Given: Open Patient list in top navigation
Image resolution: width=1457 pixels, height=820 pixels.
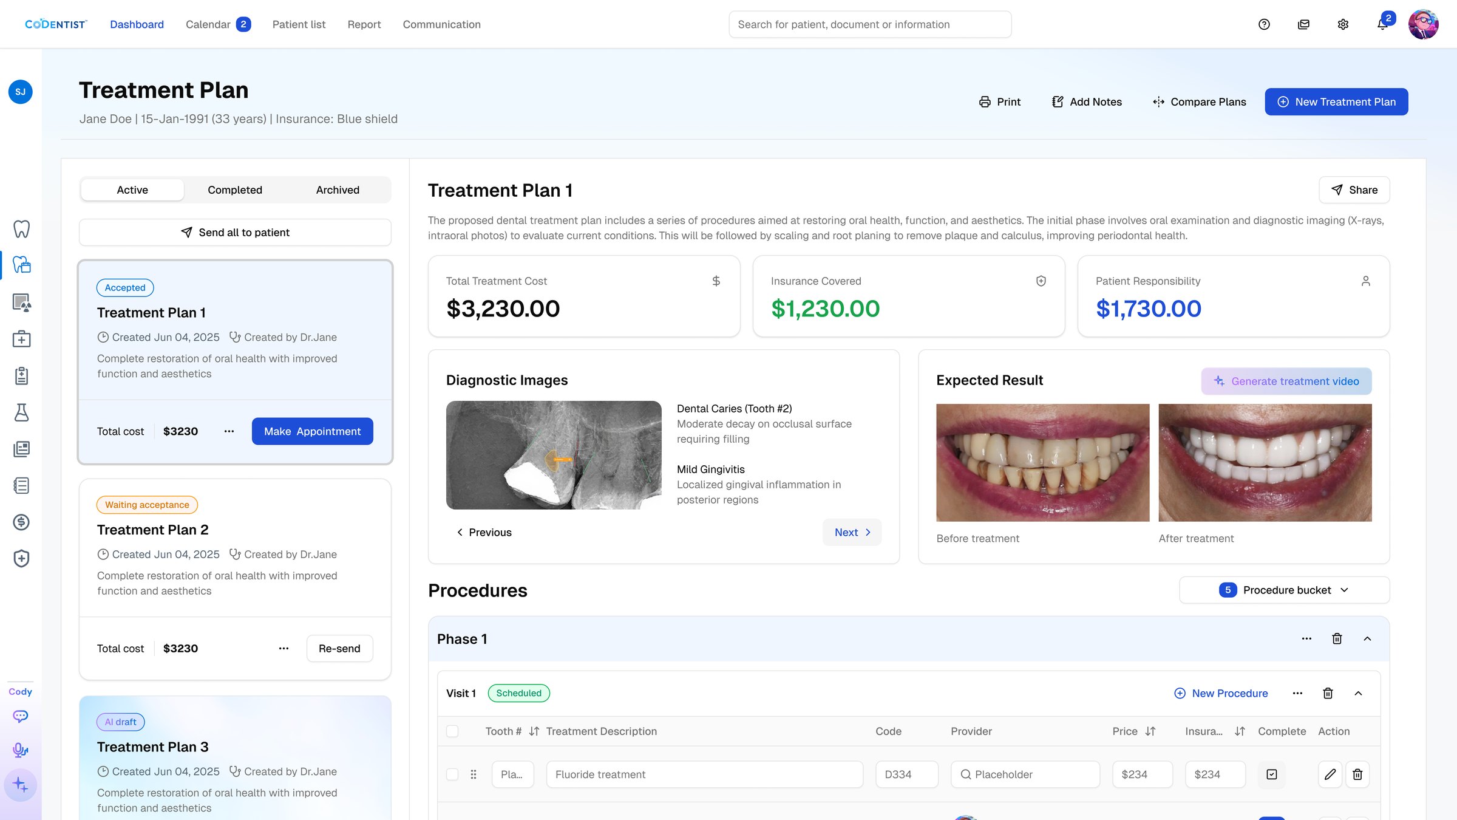Looking at the screenshot, I should coord(299,24).
